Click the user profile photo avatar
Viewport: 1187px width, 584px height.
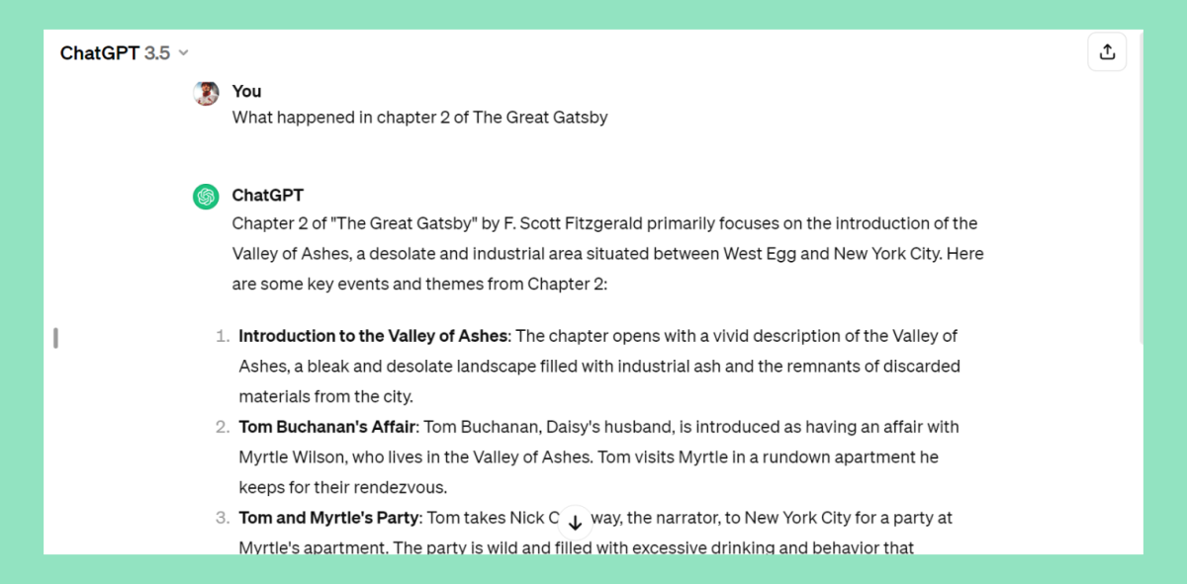point(206,93)
